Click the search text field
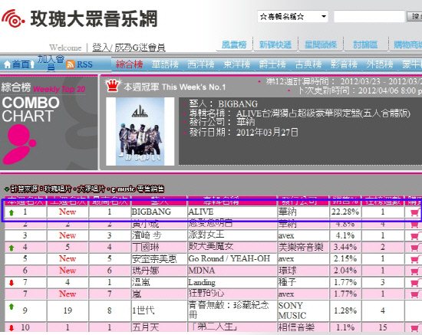The height and width of the screenshot is (335, 422). 369,17
